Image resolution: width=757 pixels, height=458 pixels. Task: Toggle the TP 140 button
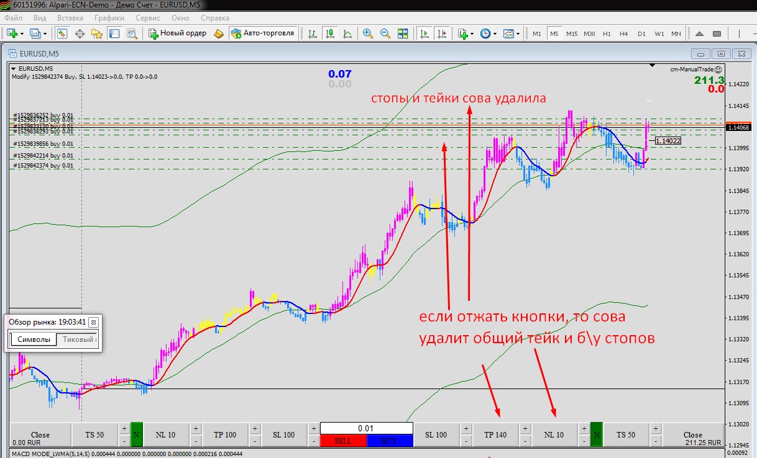[x=496, y=434]
